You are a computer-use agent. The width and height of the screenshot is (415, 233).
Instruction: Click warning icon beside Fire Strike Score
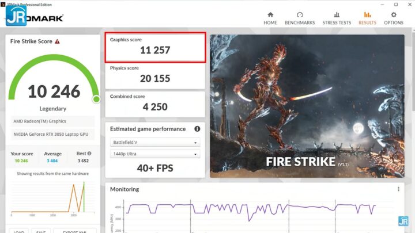57,41
